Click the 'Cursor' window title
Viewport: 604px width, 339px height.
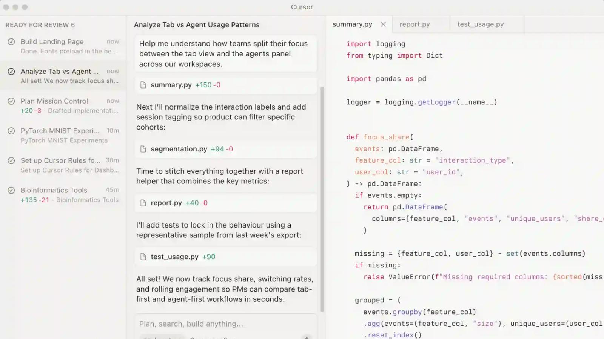302,7
